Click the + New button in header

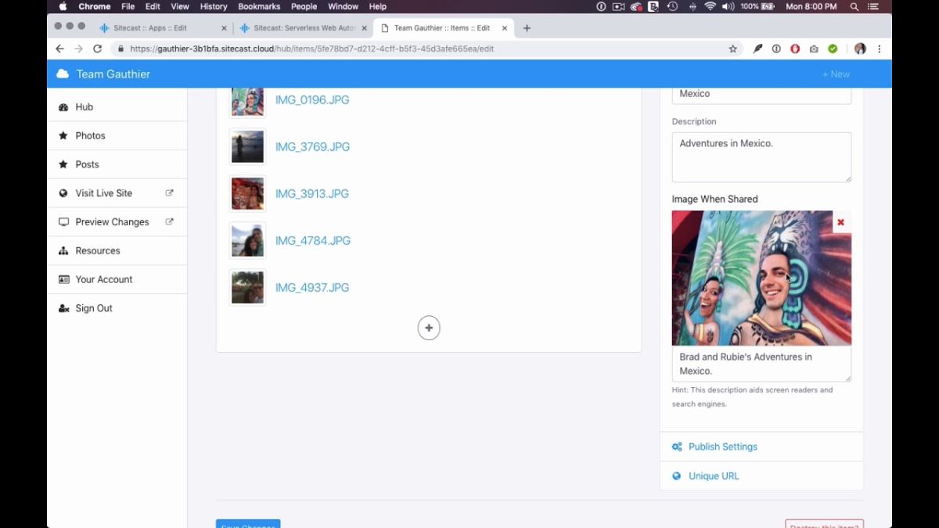[836, 74]
